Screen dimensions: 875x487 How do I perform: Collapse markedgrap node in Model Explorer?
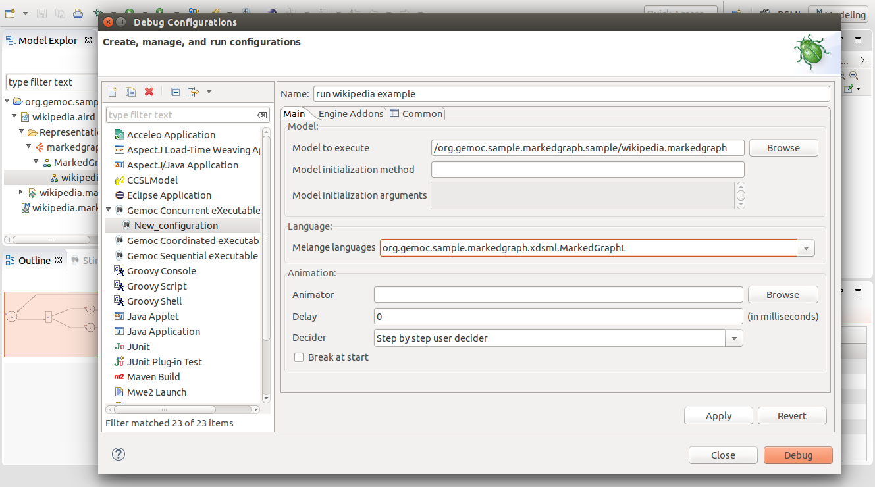30,147
